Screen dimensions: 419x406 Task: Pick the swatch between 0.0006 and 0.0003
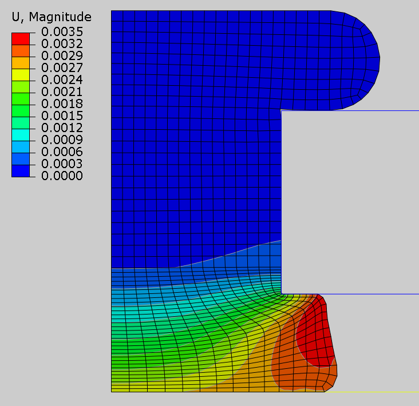point(21,159)
